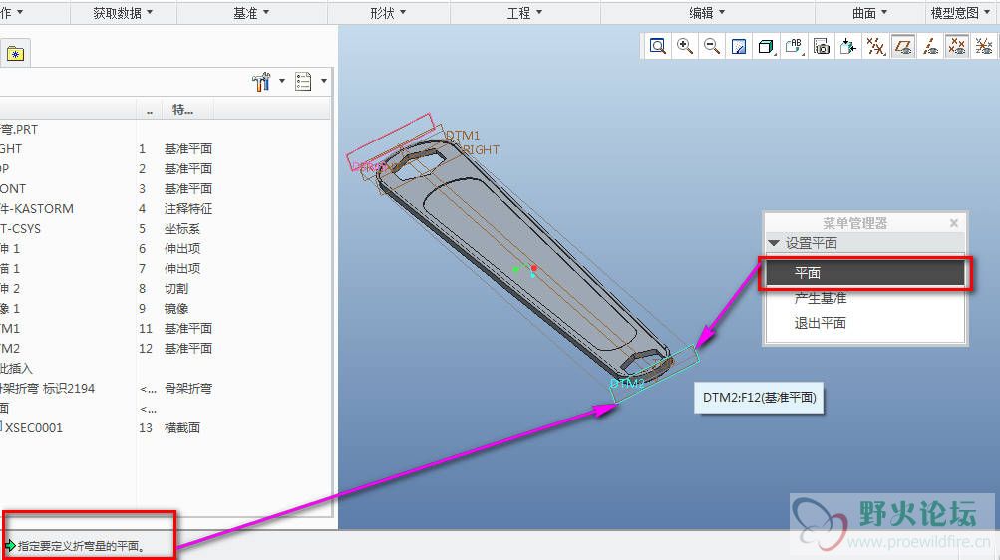Open the 获取数据 ribbon group dropdown
This screenshot has height=560, width=1000.
(x=123, y=12)
